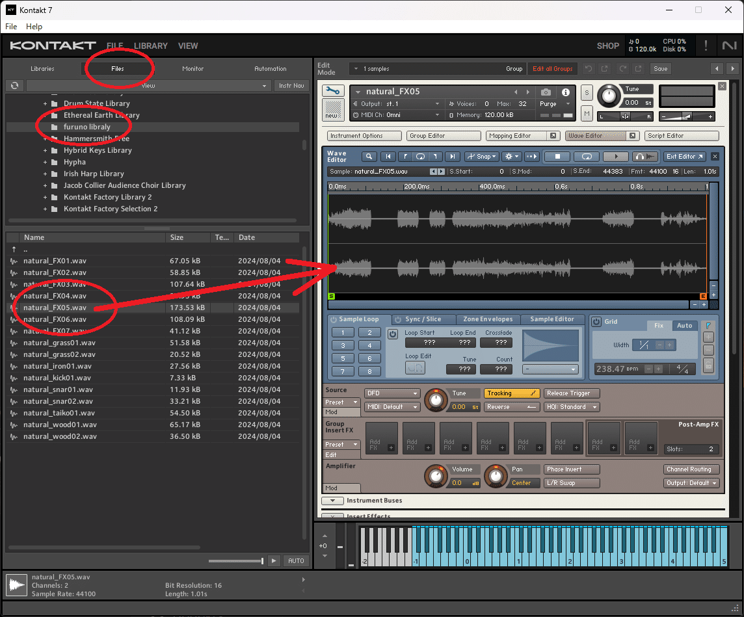Open the LIBRARY menu in the header
Screen dimensions: 744x617
click(x=150, y=46)
